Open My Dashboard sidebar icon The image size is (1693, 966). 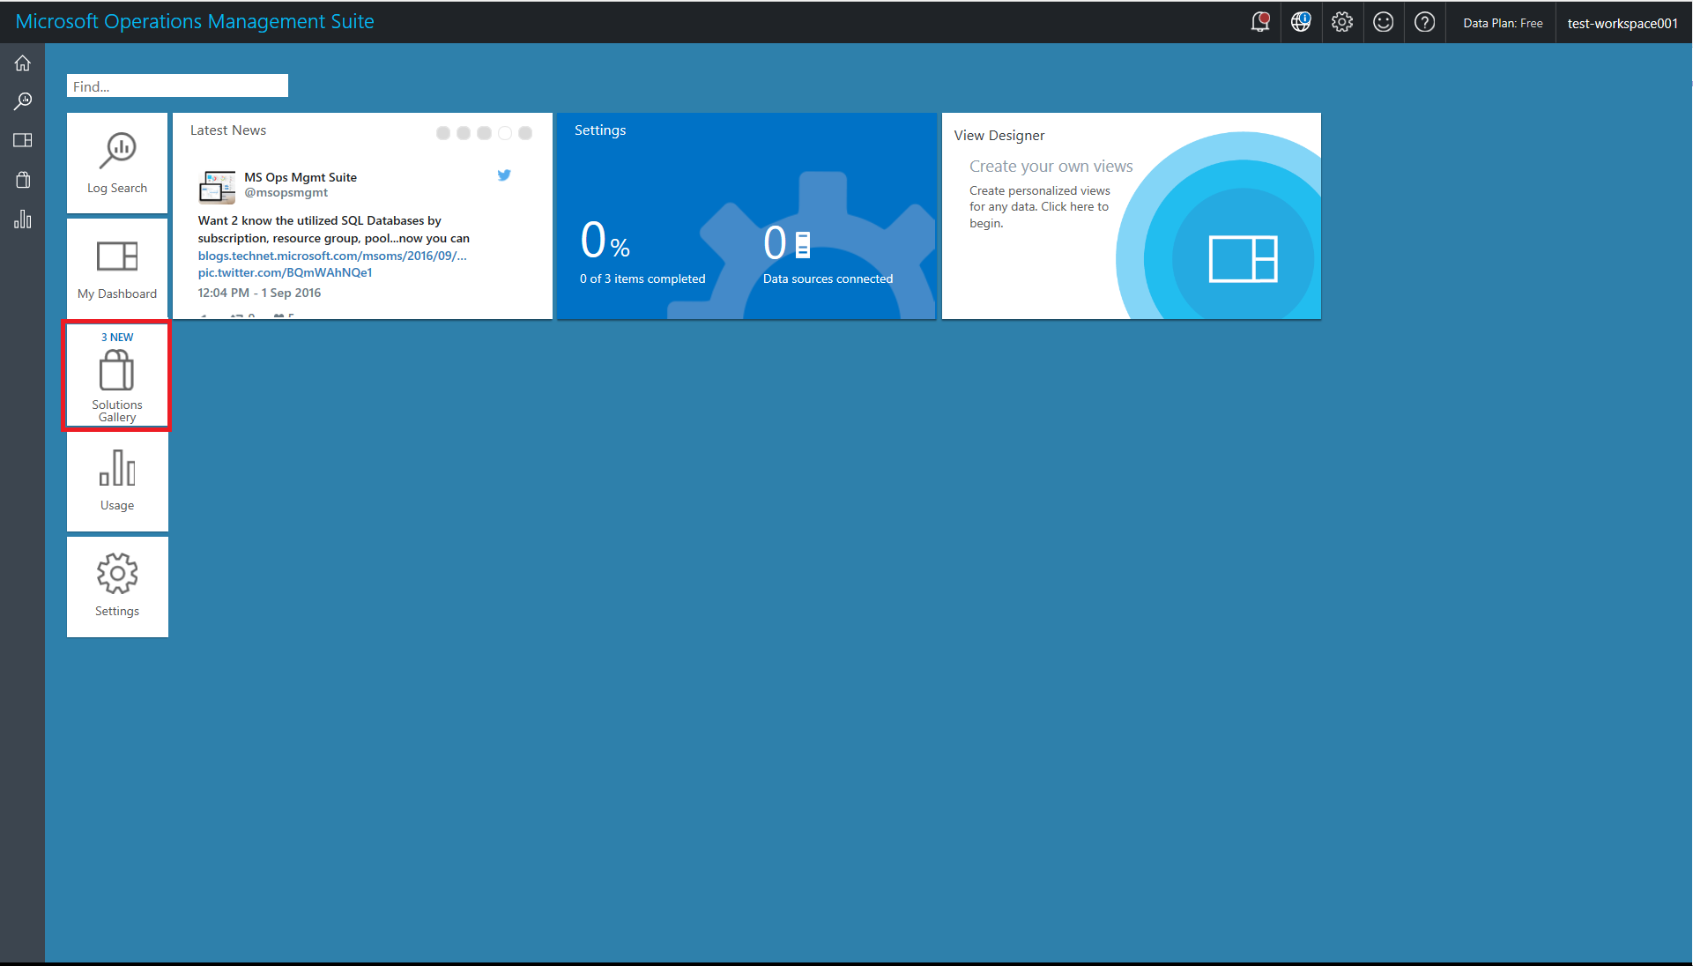point(23,140)
